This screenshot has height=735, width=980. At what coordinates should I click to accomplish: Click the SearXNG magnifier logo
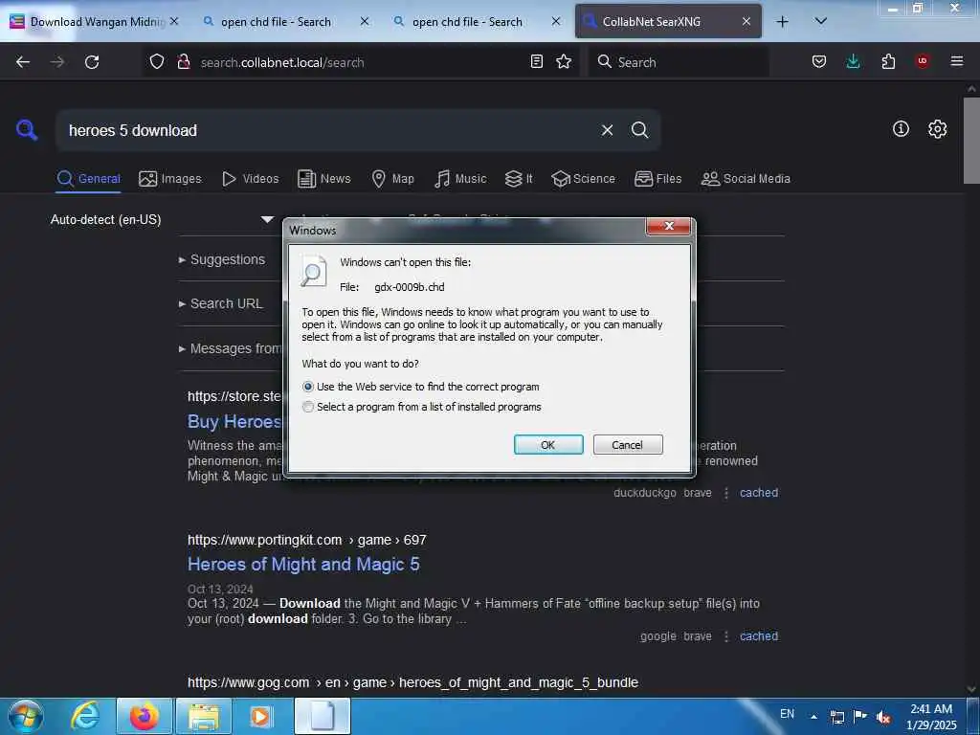coord(27,130)
